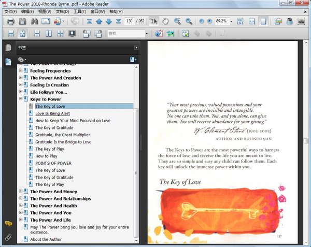Image resolution: width=311 pixels, height=247 pixels.
Task: Expand Life Follows You... bookmark
Action: (21, 92)
